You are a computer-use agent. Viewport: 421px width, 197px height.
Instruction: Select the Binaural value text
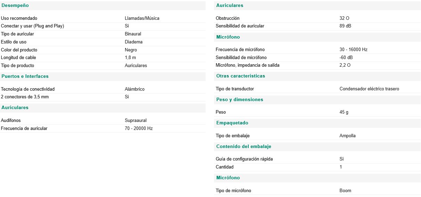tap(133, 34)
